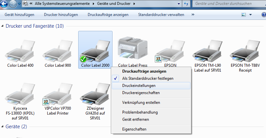Choose Gerät entfernen in context menu
This screenshot has height=138, width=266.
151,119
